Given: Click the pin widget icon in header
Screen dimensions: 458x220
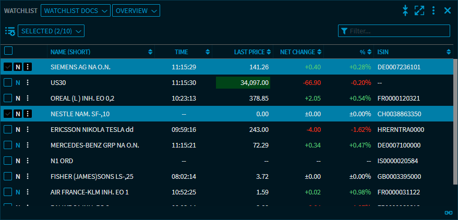Looking at the screenshot, I should click(x=405, y=10).
